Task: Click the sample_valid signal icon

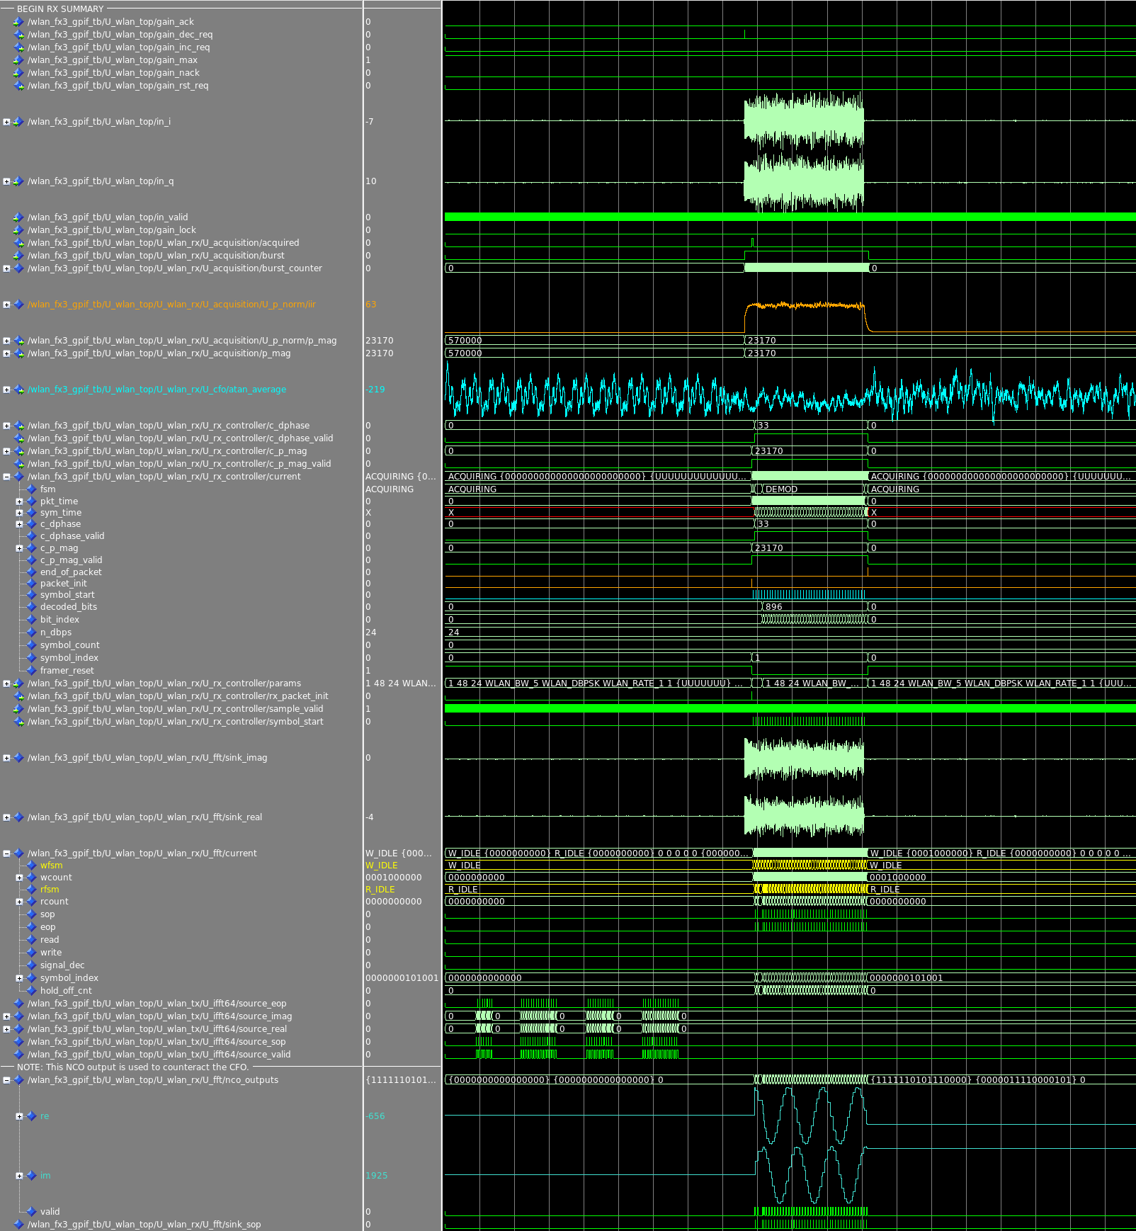Action: (x=18, y=709)
